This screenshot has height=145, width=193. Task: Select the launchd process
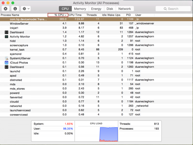[x=15, y=71]
